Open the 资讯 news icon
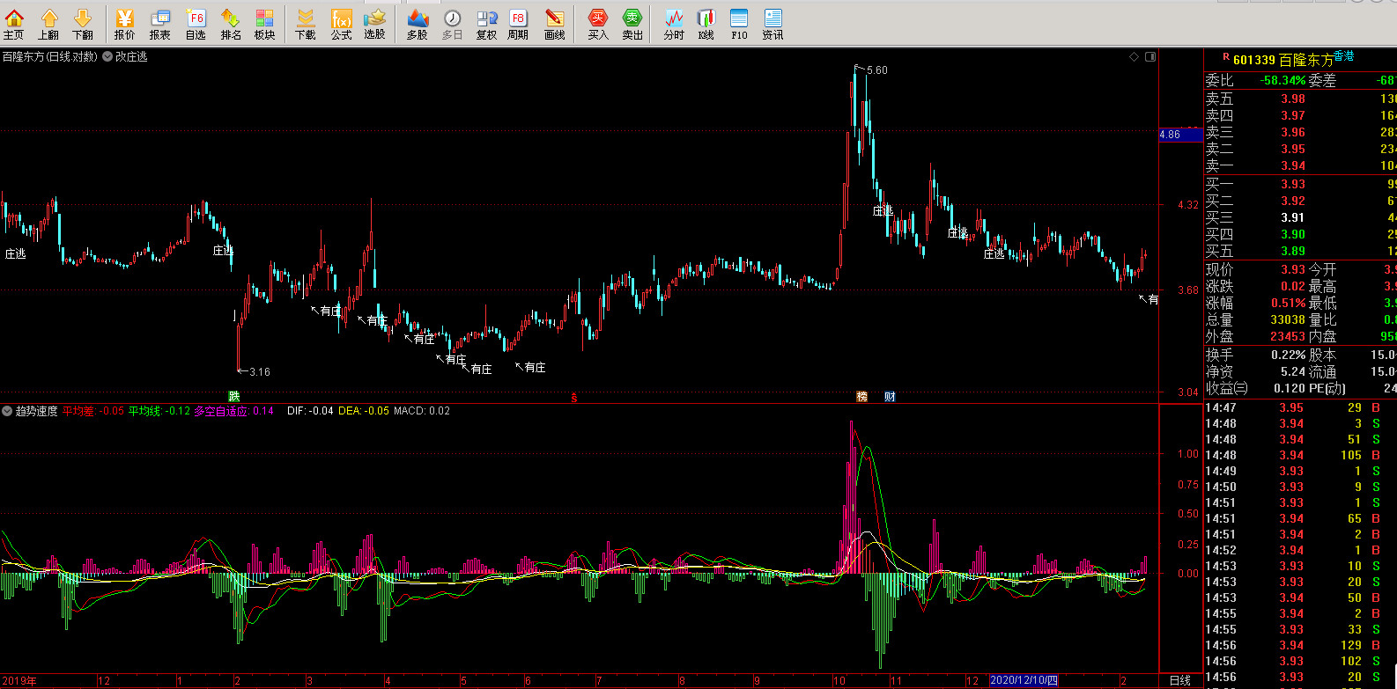 pyautogui.click(x=772, y=24)
